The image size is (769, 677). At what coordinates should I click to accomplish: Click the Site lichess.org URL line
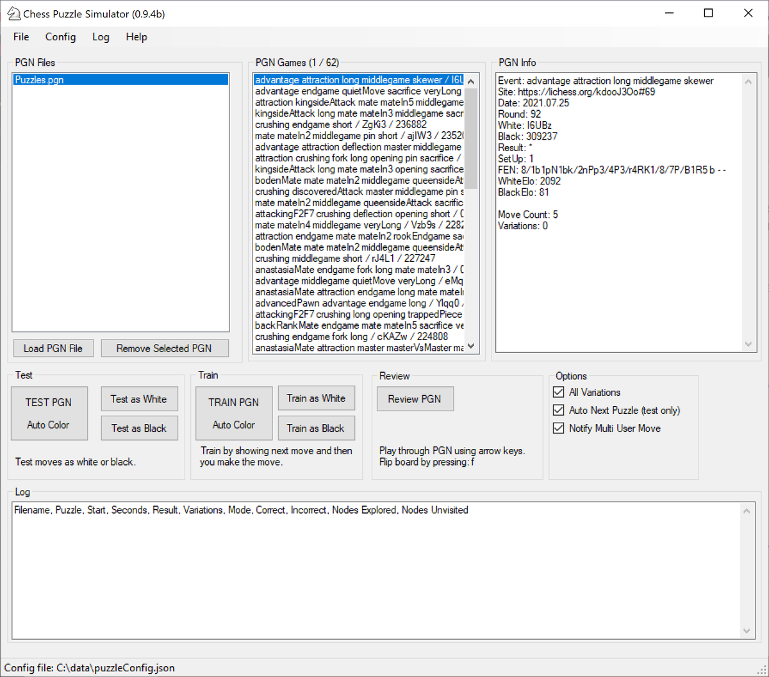click(577, 92)
